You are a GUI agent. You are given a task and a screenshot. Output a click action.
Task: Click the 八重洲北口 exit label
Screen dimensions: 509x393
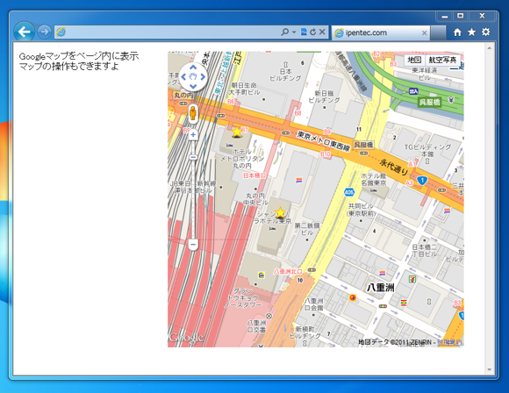(x=288, y=271)
